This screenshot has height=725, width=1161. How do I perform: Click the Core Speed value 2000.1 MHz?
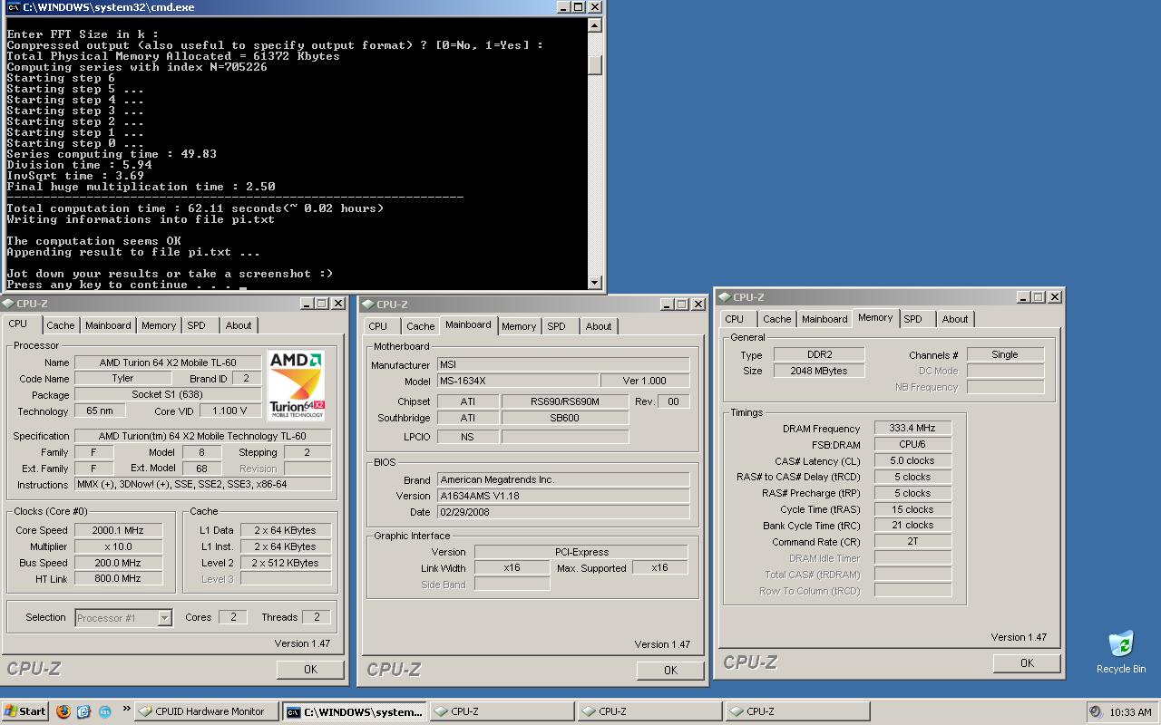pyautogui.click(x=118, y=530)
